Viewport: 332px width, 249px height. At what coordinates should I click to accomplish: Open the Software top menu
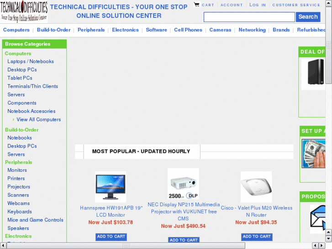156,30
